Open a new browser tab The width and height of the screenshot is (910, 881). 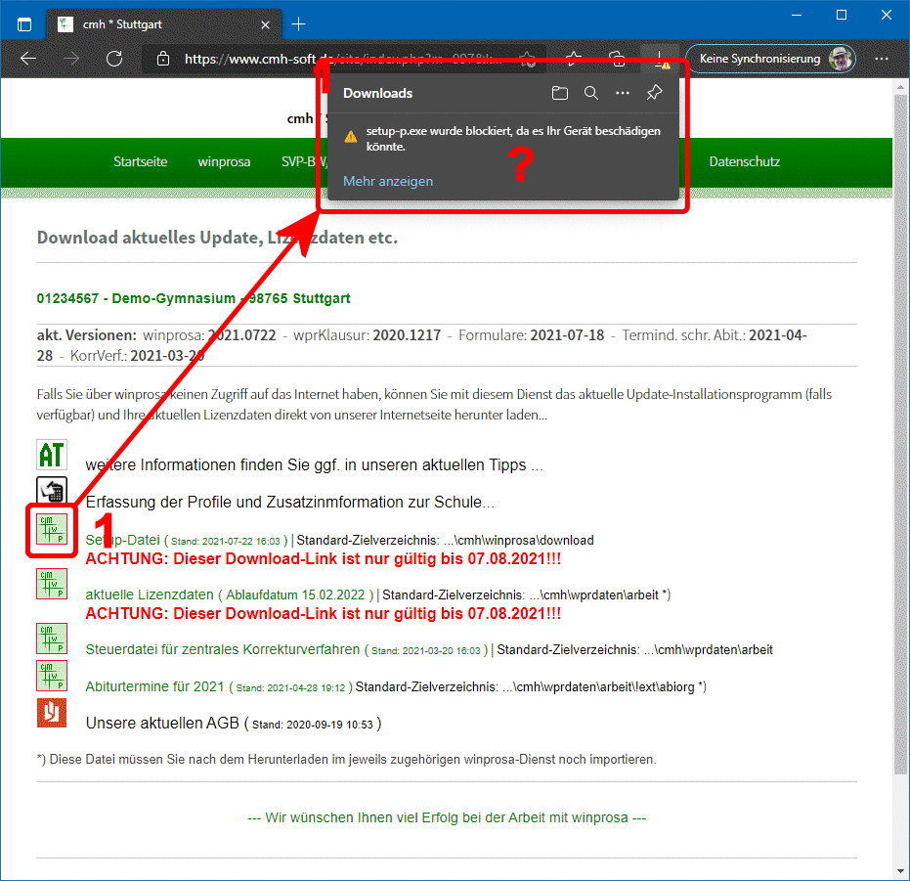pos(299,23)
